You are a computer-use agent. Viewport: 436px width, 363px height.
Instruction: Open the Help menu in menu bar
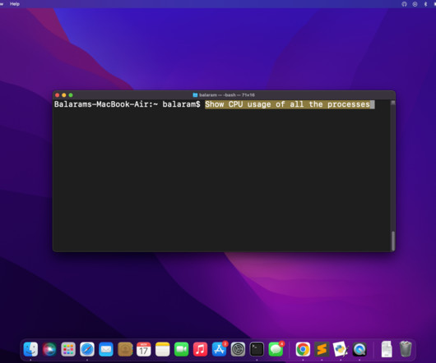(15, 4)
